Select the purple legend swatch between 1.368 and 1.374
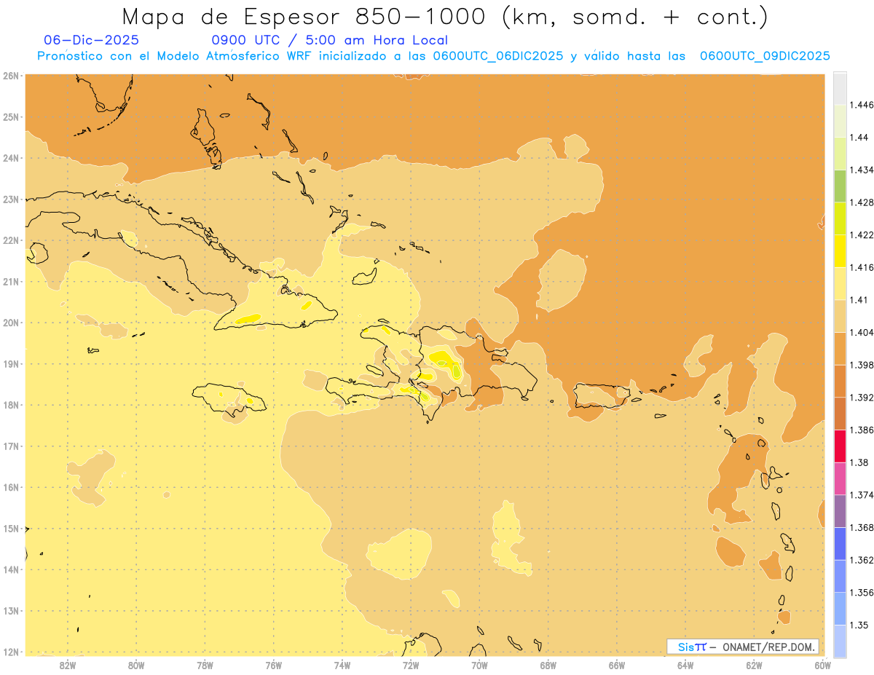 click(x=840, y=511)
